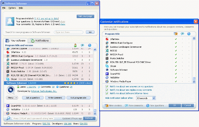
Task: Toggle new versions checkmark for Skype
Action: click(176, 66)
